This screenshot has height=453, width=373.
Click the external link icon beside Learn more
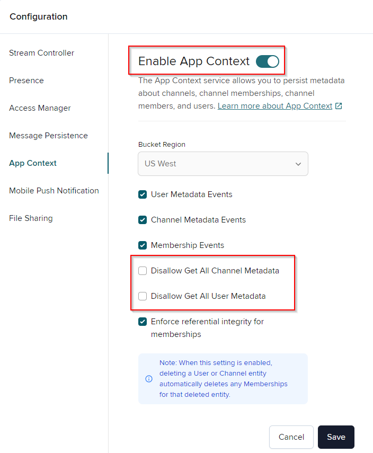coord(339,106)
